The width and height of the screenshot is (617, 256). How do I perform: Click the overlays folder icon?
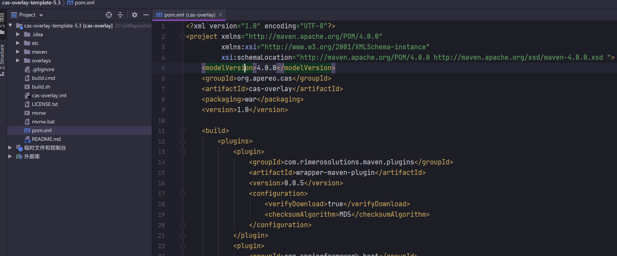[x=27, y=61]
